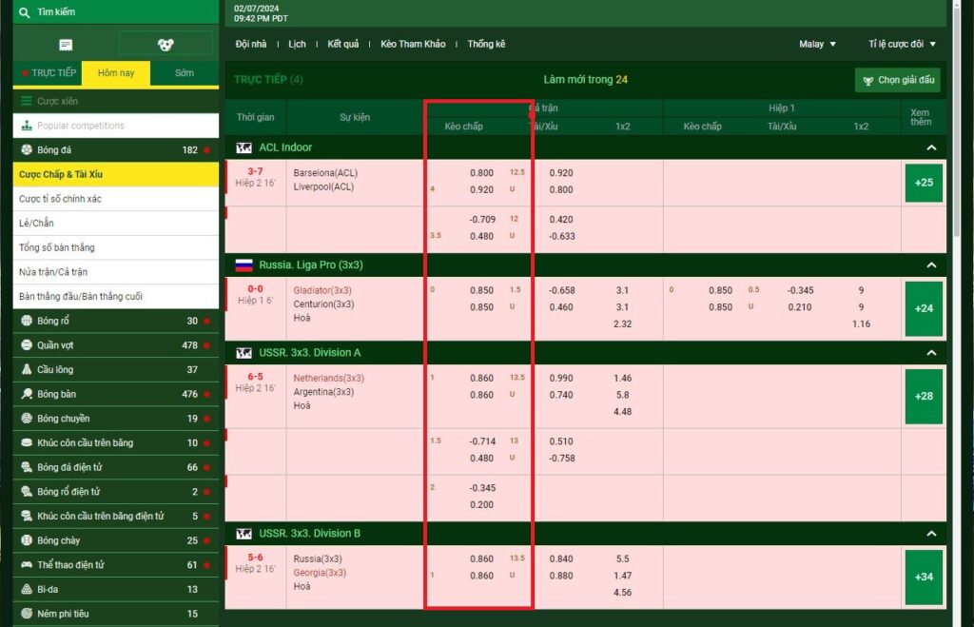Click the soccer ball sports icon
The image size is (974, 627).
coord(166,45)
